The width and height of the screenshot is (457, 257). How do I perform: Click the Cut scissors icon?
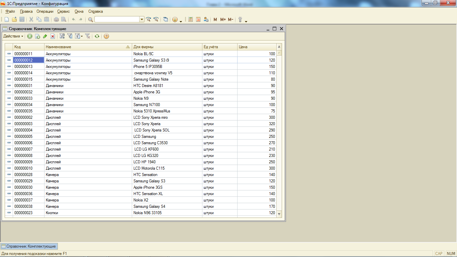tap(31, 19)
